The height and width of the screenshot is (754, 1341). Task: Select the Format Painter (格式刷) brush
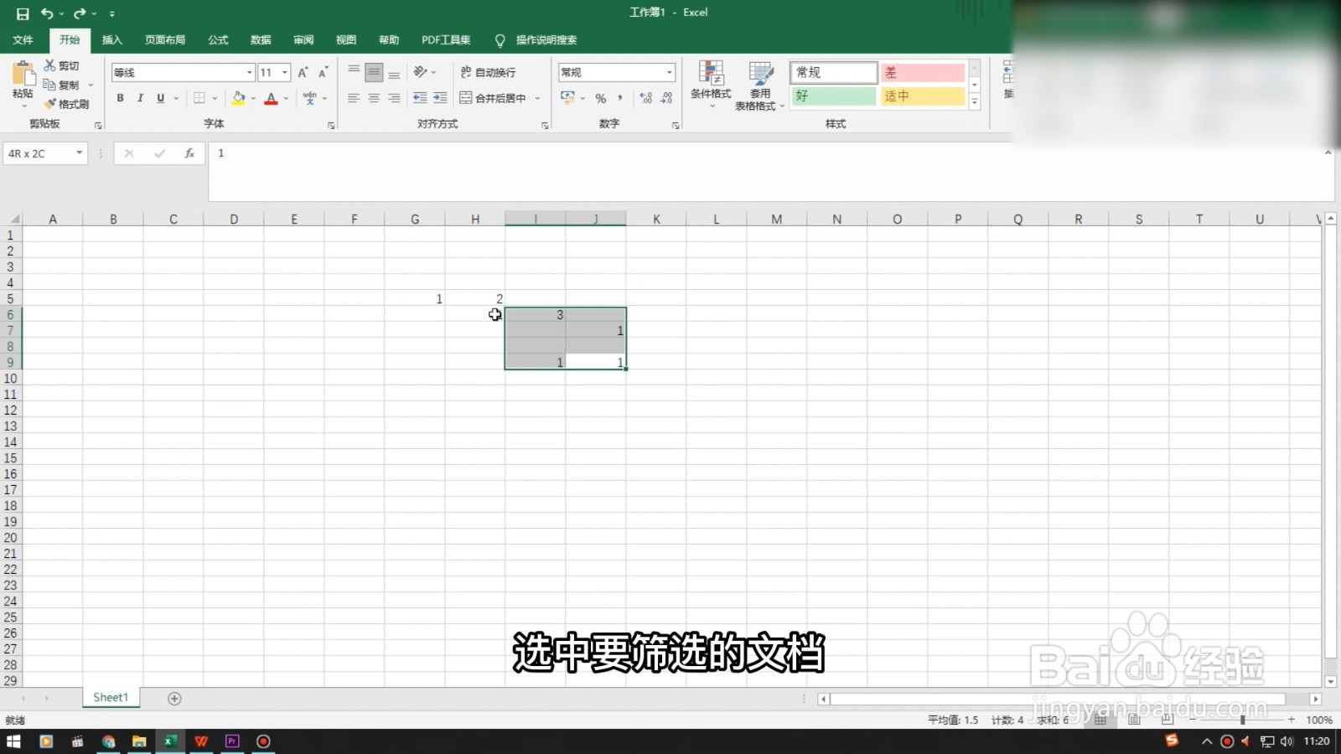coord(49,104)
